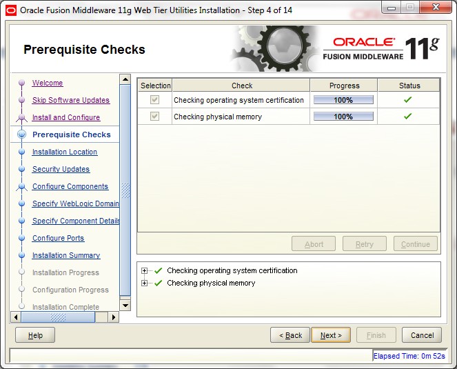Expand the physical memory tree node
The height and width of the screenshot is (369, 457).
click(144, 283)
